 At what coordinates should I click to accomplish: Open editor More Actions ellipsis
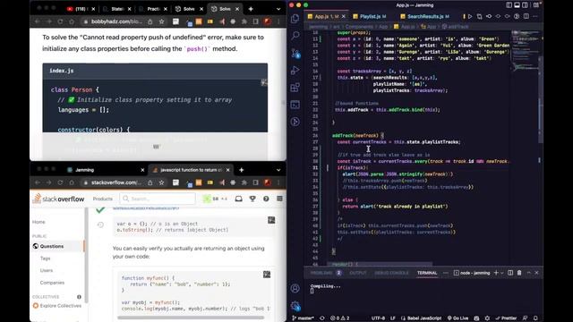535,16
